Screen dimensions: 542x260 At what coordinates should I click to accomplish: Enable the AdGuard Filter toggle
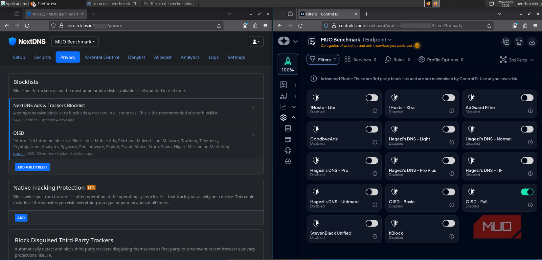[x=527, y=98]
